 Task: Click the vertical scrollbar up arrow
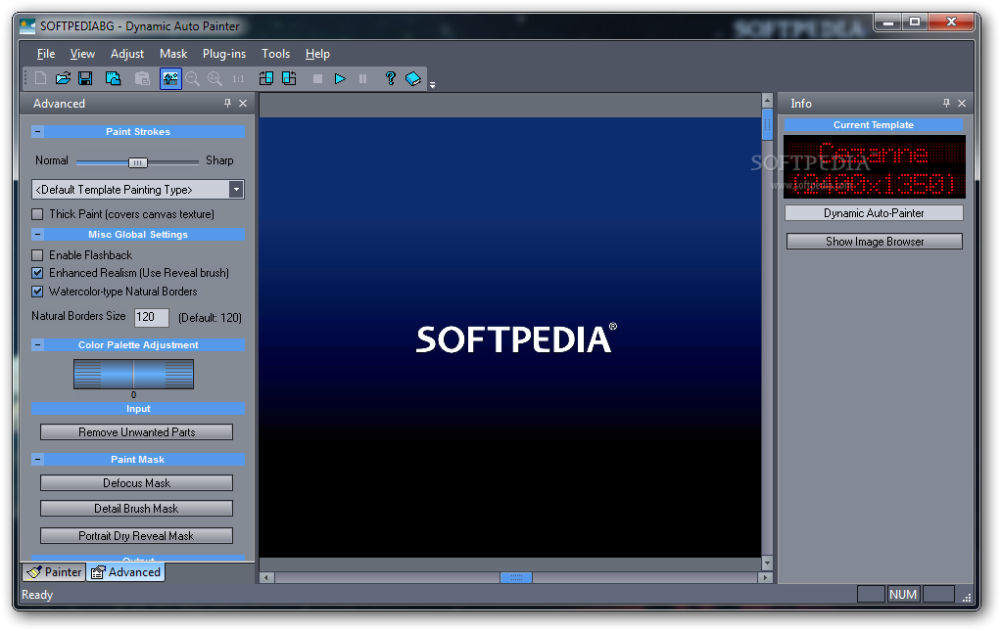pos(767,101)
